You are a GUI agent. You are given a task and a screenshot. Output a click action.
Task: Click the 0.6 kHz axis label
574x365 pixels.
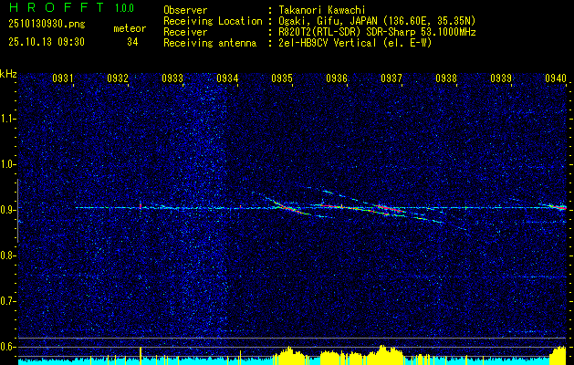(6, 347)
